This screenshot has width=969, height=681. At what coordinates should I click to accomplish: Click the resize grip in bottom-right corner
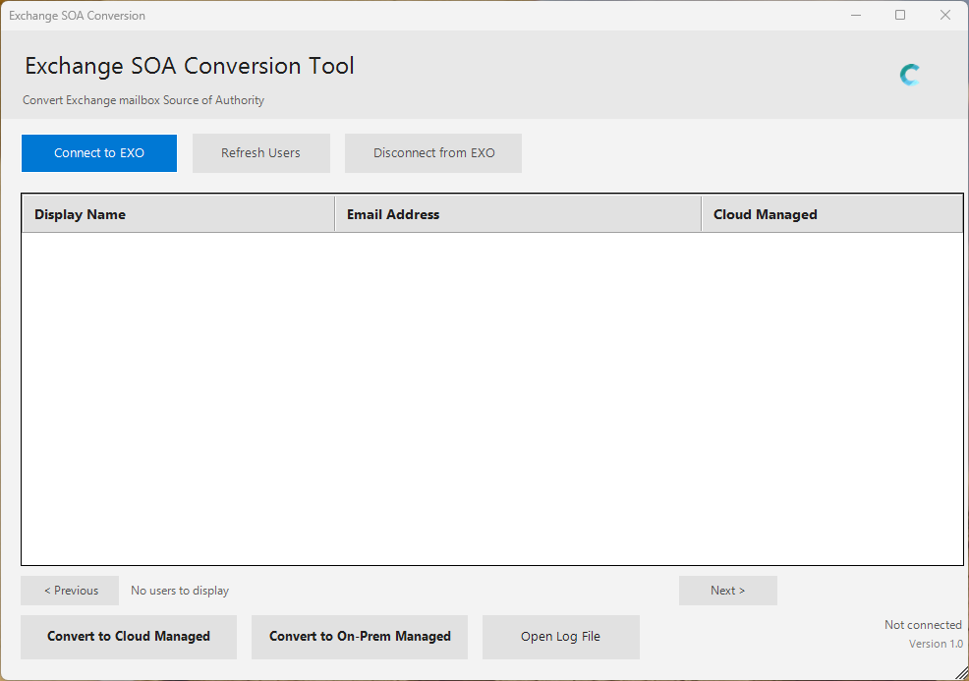click(961, 674)
